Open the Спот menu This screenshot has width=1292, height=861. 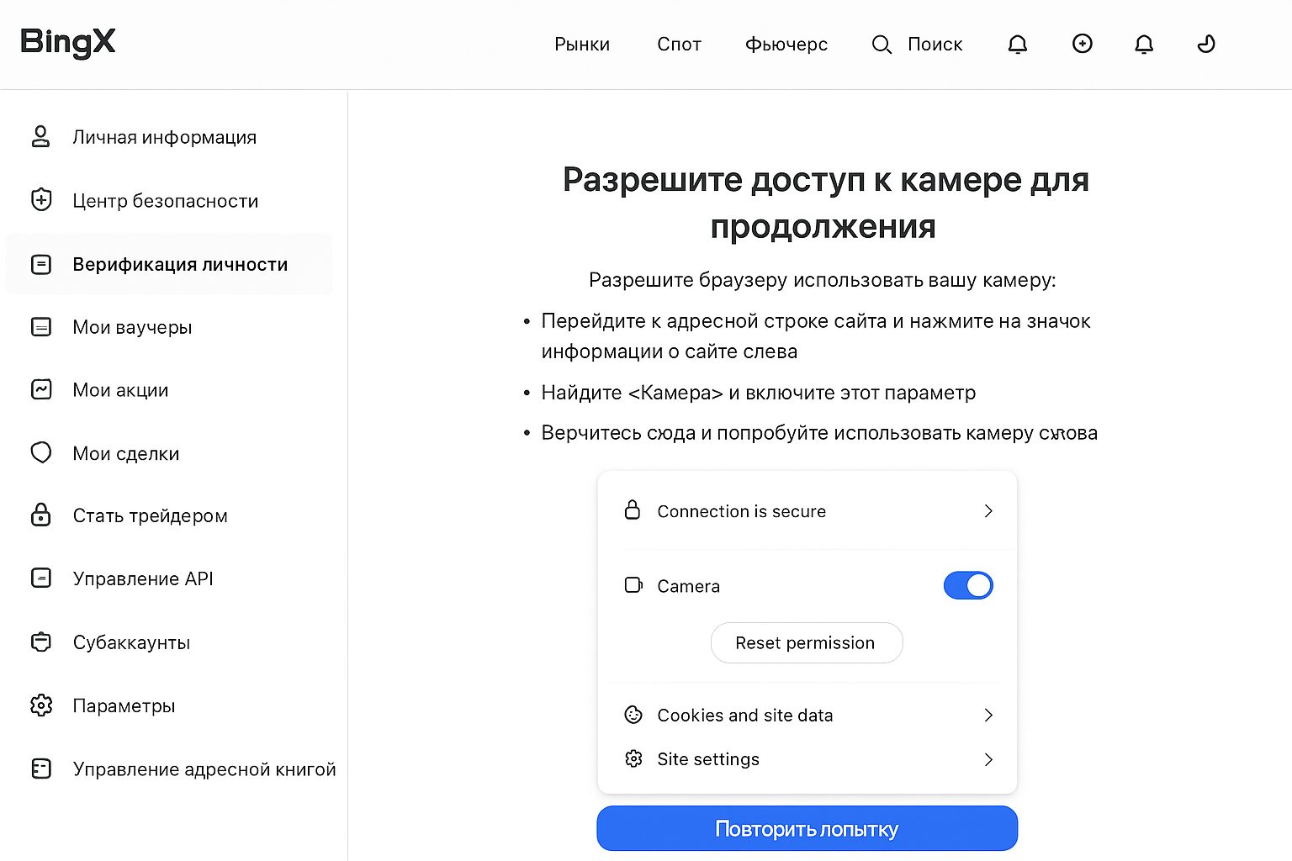point(679,45)
